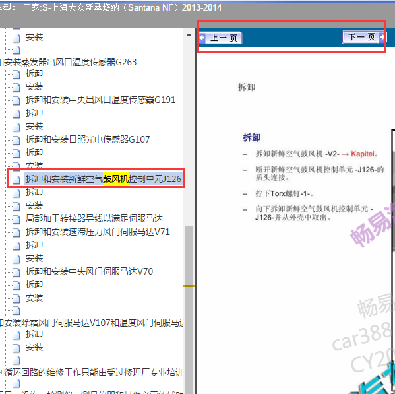The image size is (395, 394).
Task: Select the 除霜风门伺服马达V107 tree heading
Action: 92,323
